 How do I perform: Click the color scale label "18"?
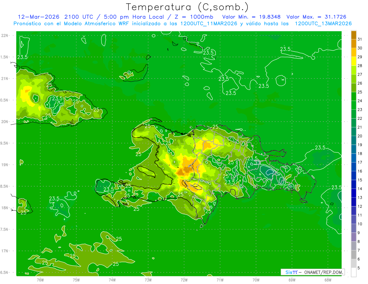pos(360,154)
